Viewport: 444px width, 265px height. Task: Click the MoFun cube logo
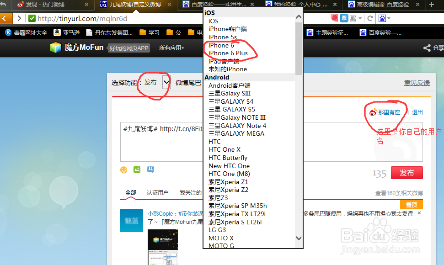[x=55, y=47]
